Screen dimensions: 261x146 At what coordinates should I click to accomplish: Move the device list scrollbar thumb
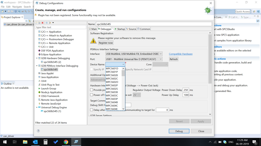[123, 73]
